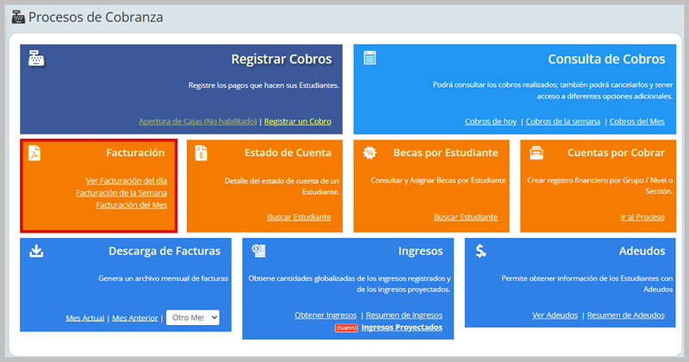
Task: Select Facturación del Mes link
Action: pos(131,205)
